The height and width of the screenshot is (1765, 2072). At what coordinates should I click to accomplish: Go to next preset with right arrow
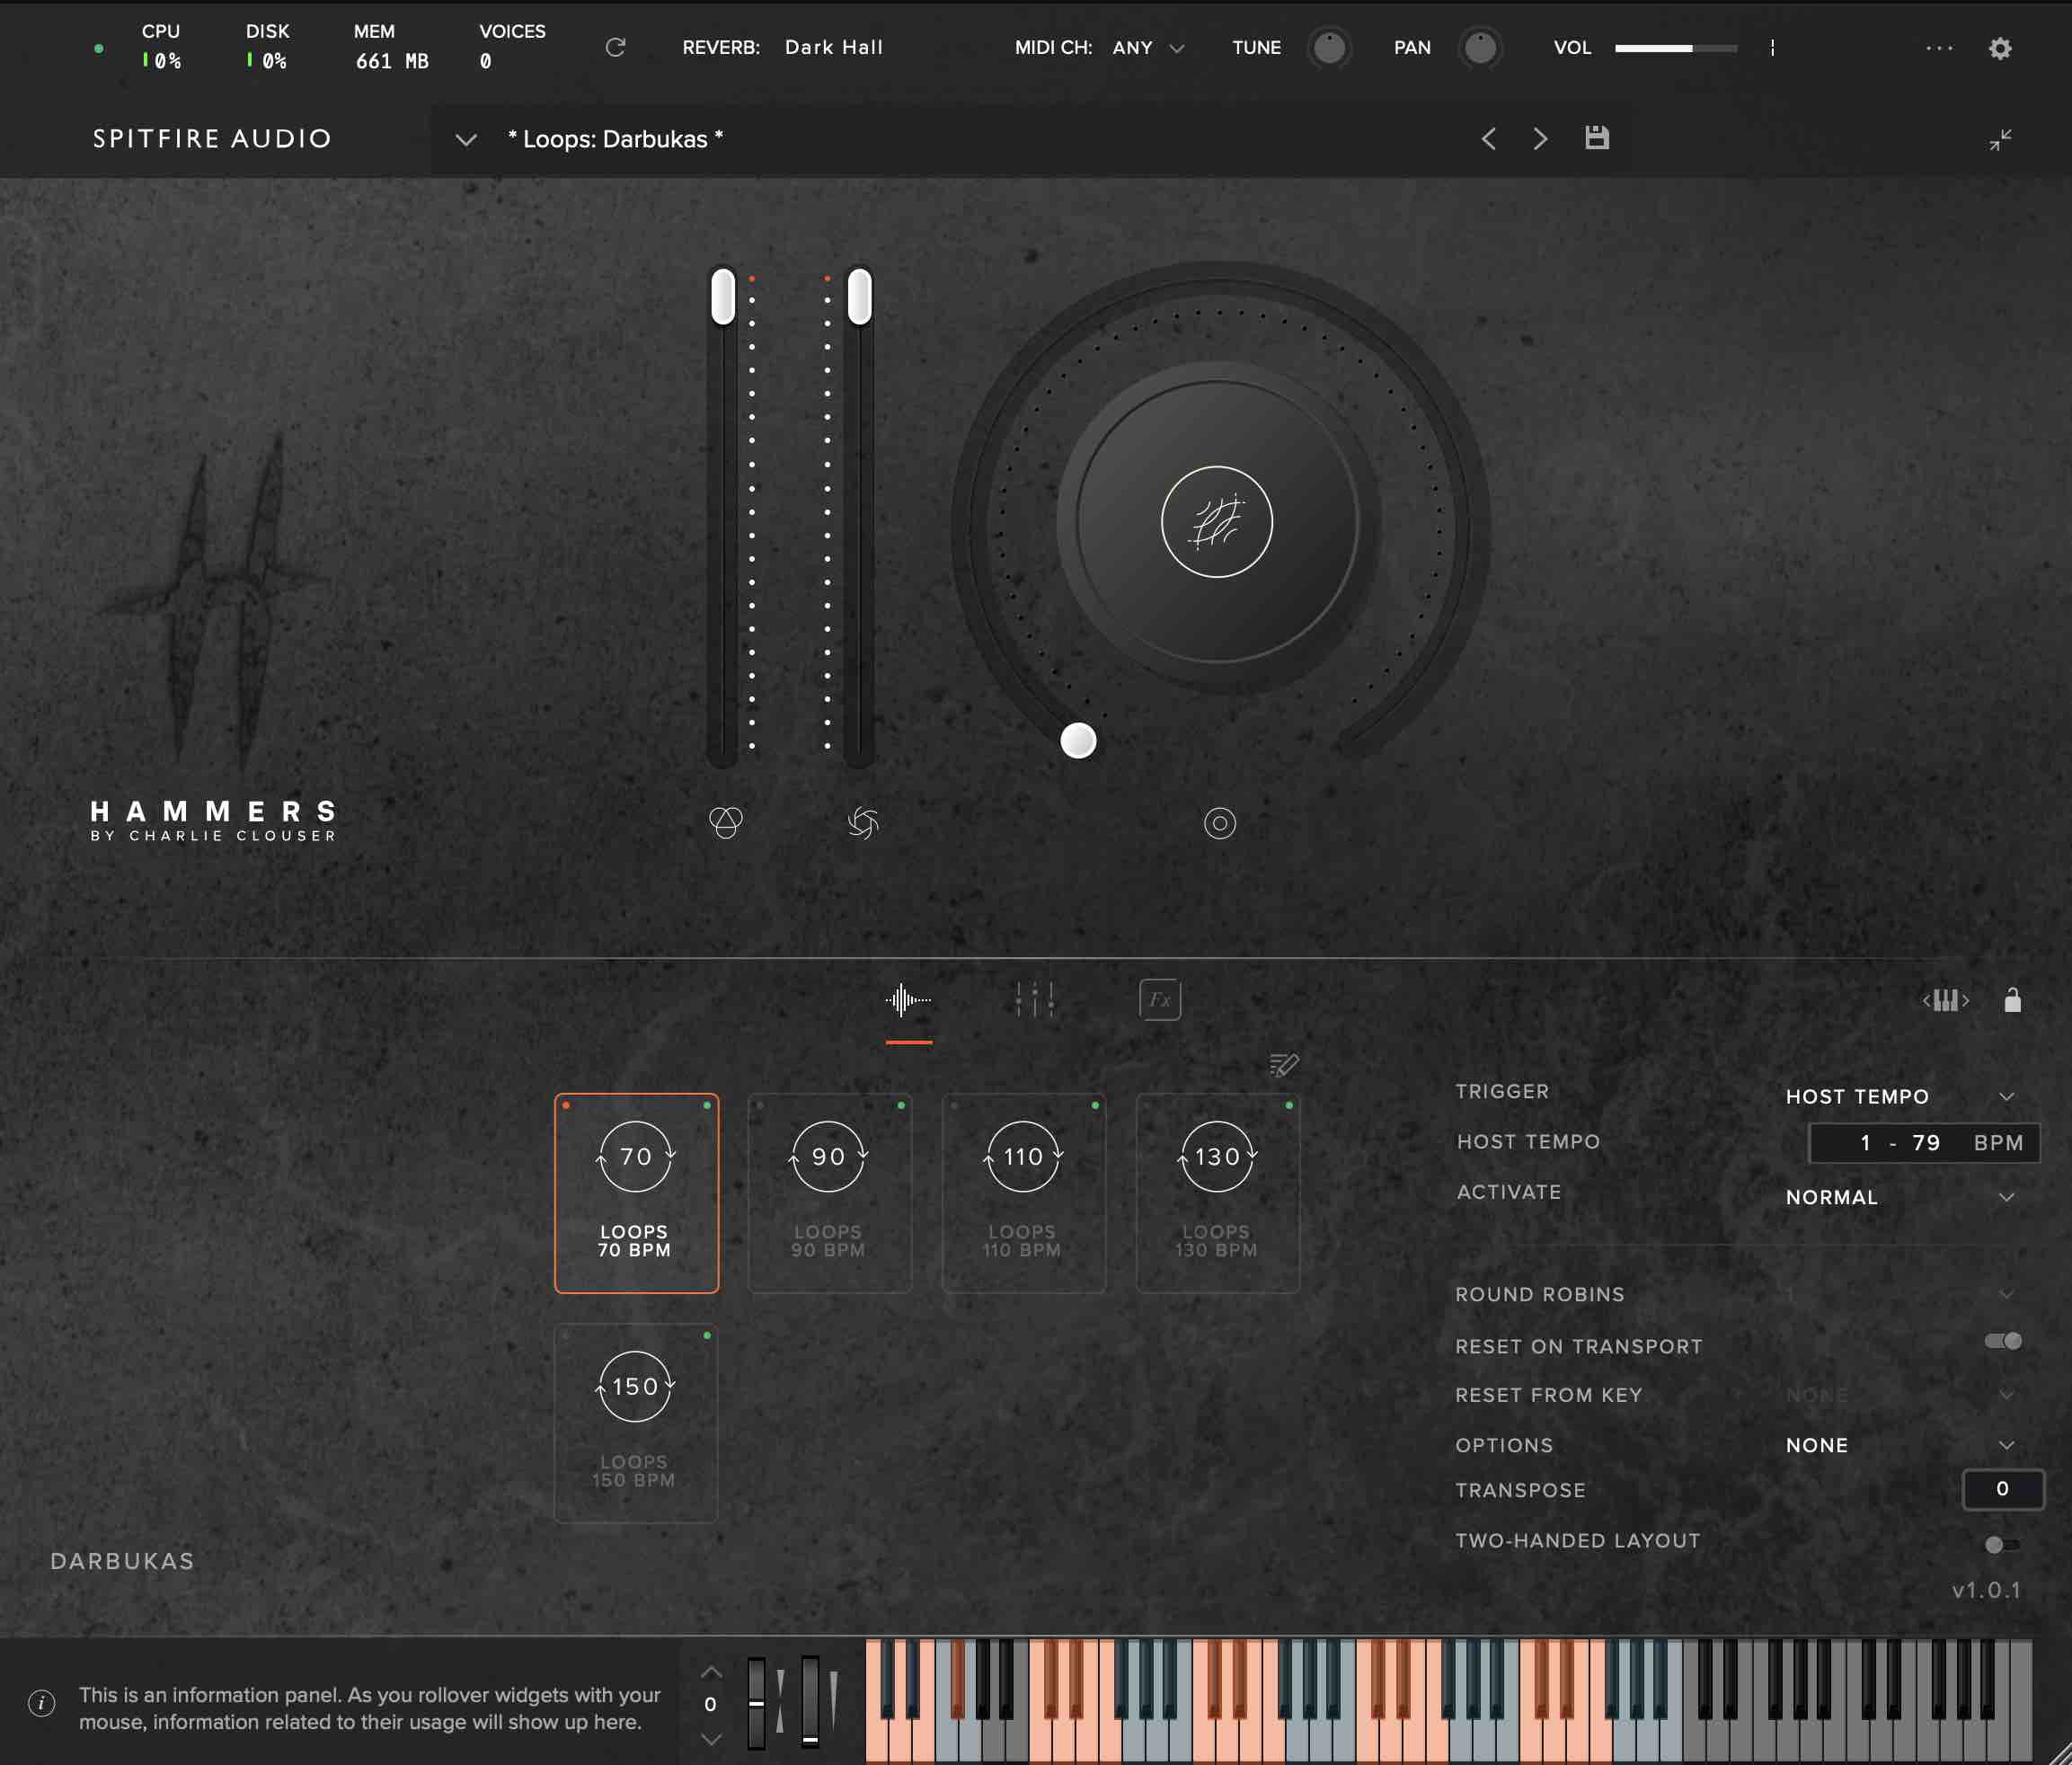pyautogui.click(x=1540, y=139)
